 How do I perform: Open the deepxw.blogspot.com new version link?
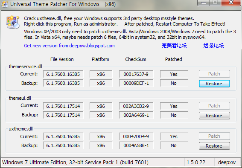click(69, 46)
